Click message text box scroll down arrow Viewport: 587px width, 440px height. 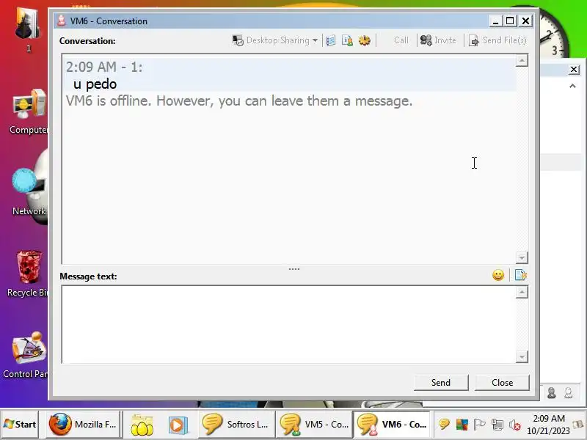coord(522,356)
